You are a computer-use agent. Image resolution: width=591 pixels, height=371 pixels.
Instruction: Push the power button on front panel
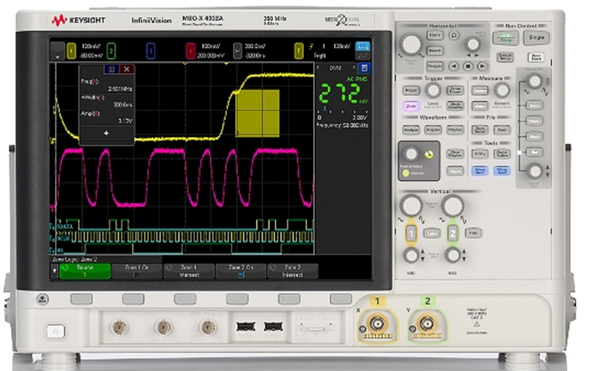pos(56,331)
